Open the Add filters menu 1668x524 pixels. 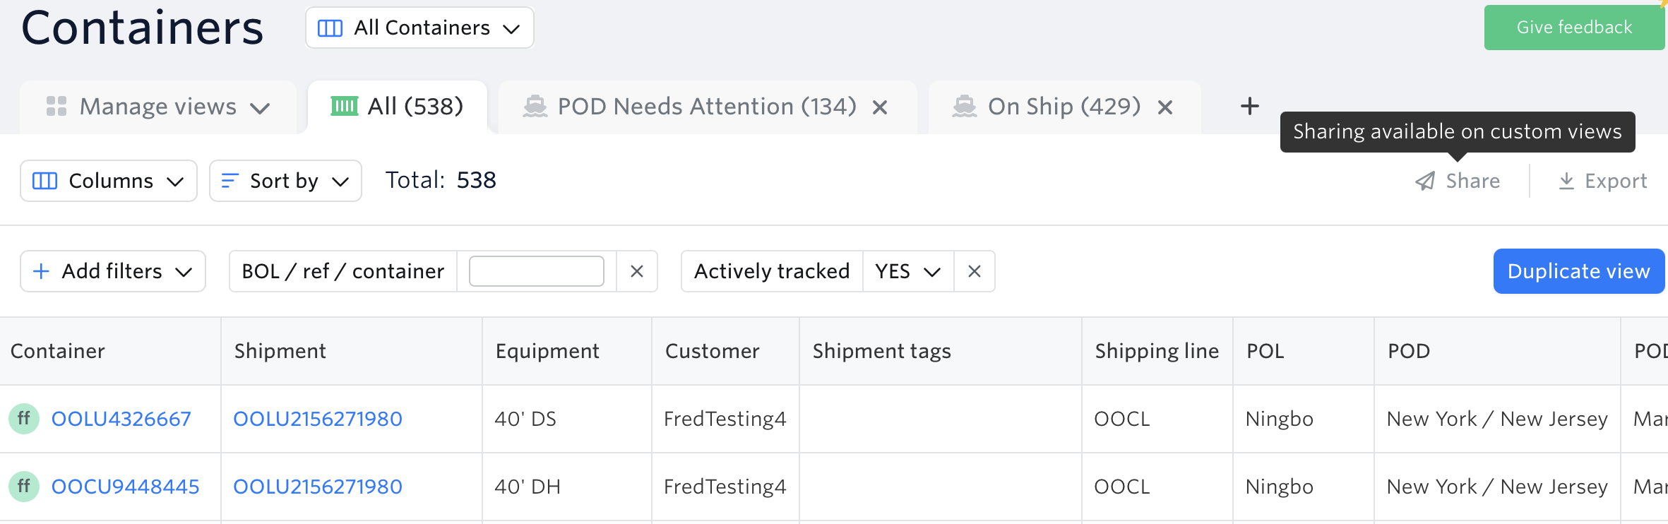[x=113, y=271]
